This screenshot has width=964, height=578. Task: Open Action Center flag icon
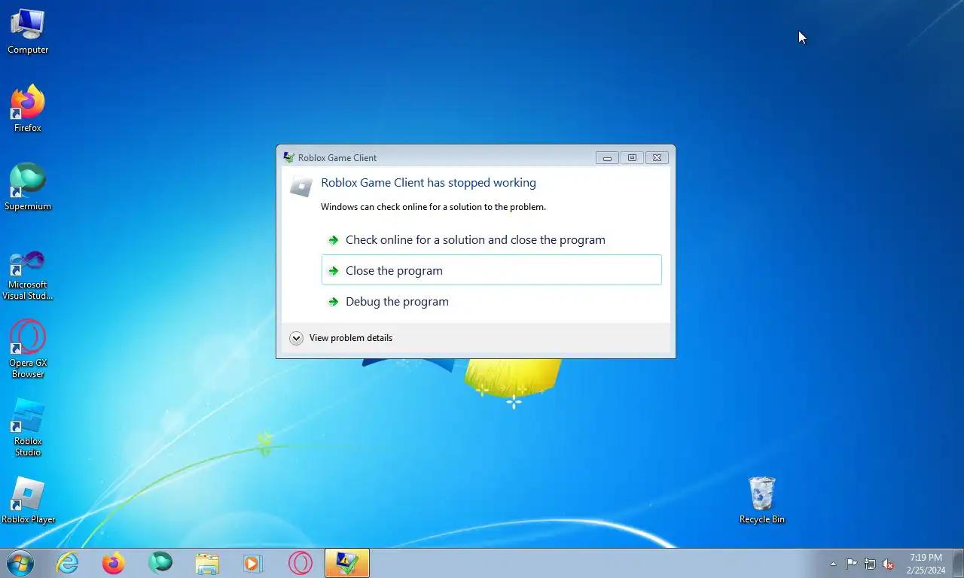click(851, 564)
